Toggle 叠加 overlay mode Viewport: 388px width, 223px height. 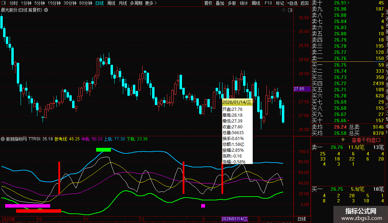pyautogui.click(x=220, y=3)
